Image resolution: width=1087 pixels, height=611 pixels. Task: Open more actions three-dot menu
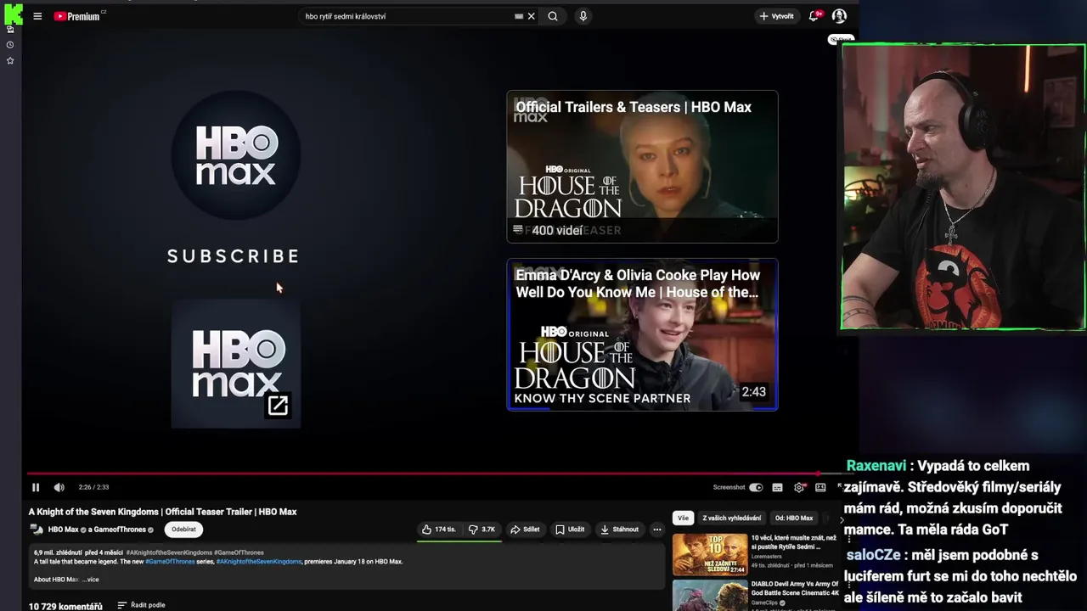coord(656,530)
